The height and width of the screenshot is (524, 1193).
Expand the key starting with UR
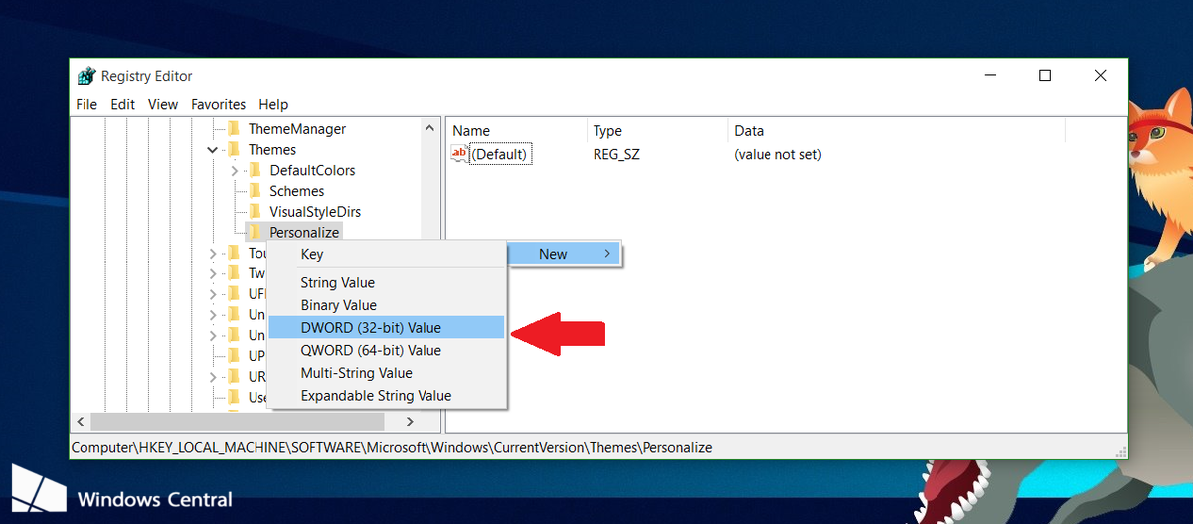[x=212, y=377]
